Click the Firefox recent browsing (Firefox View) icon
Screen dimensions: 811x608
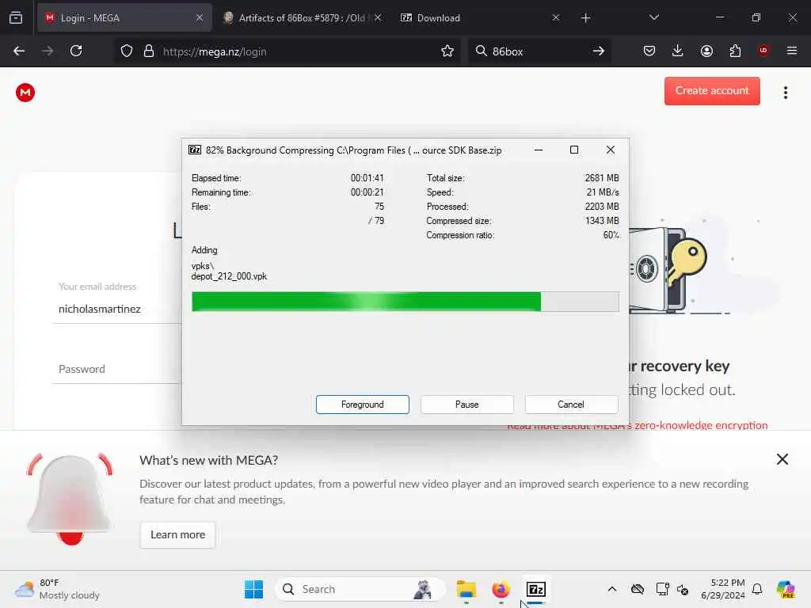tap(16, 18)
